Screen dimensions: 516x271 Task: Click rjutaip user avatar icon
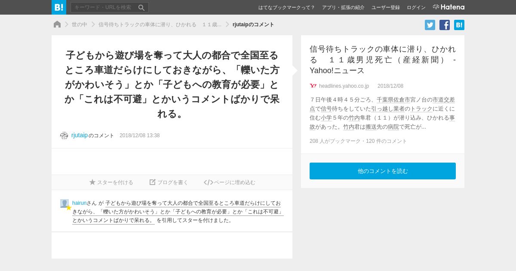[64, 135]
